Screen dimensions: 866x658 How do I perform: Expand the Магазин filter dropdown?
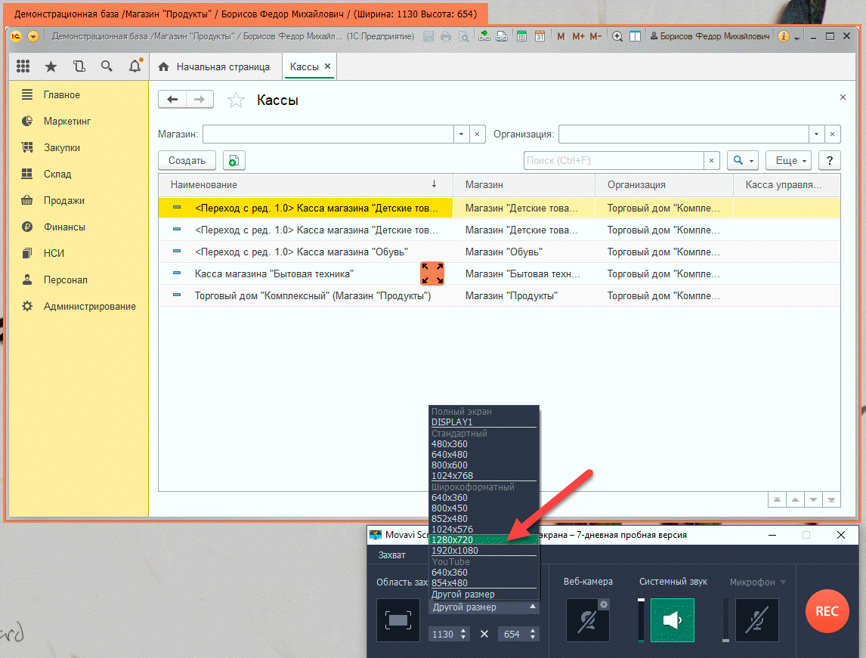click(461, 134)
